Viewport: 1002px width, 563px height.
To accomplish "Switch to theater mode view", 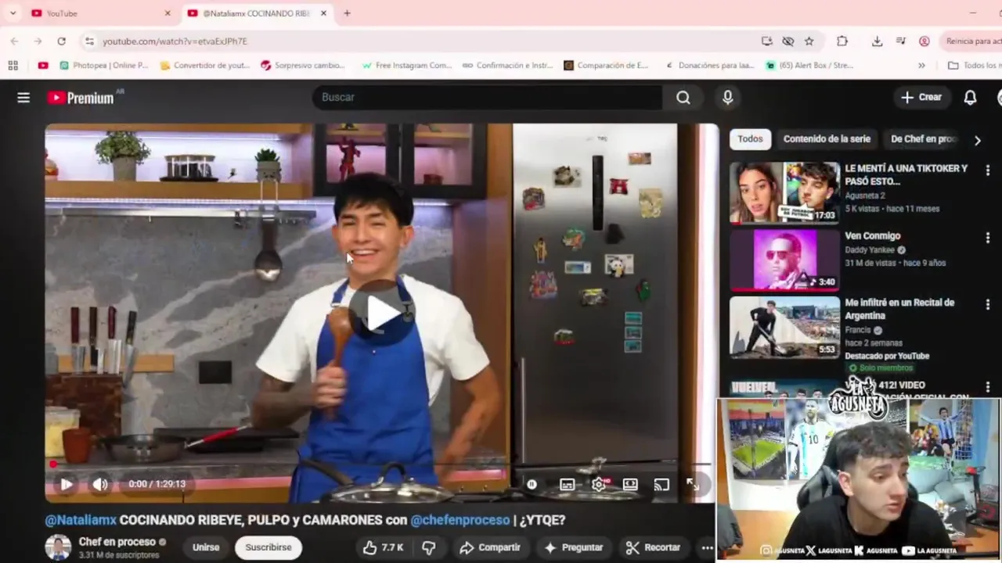I will [630, 485].
